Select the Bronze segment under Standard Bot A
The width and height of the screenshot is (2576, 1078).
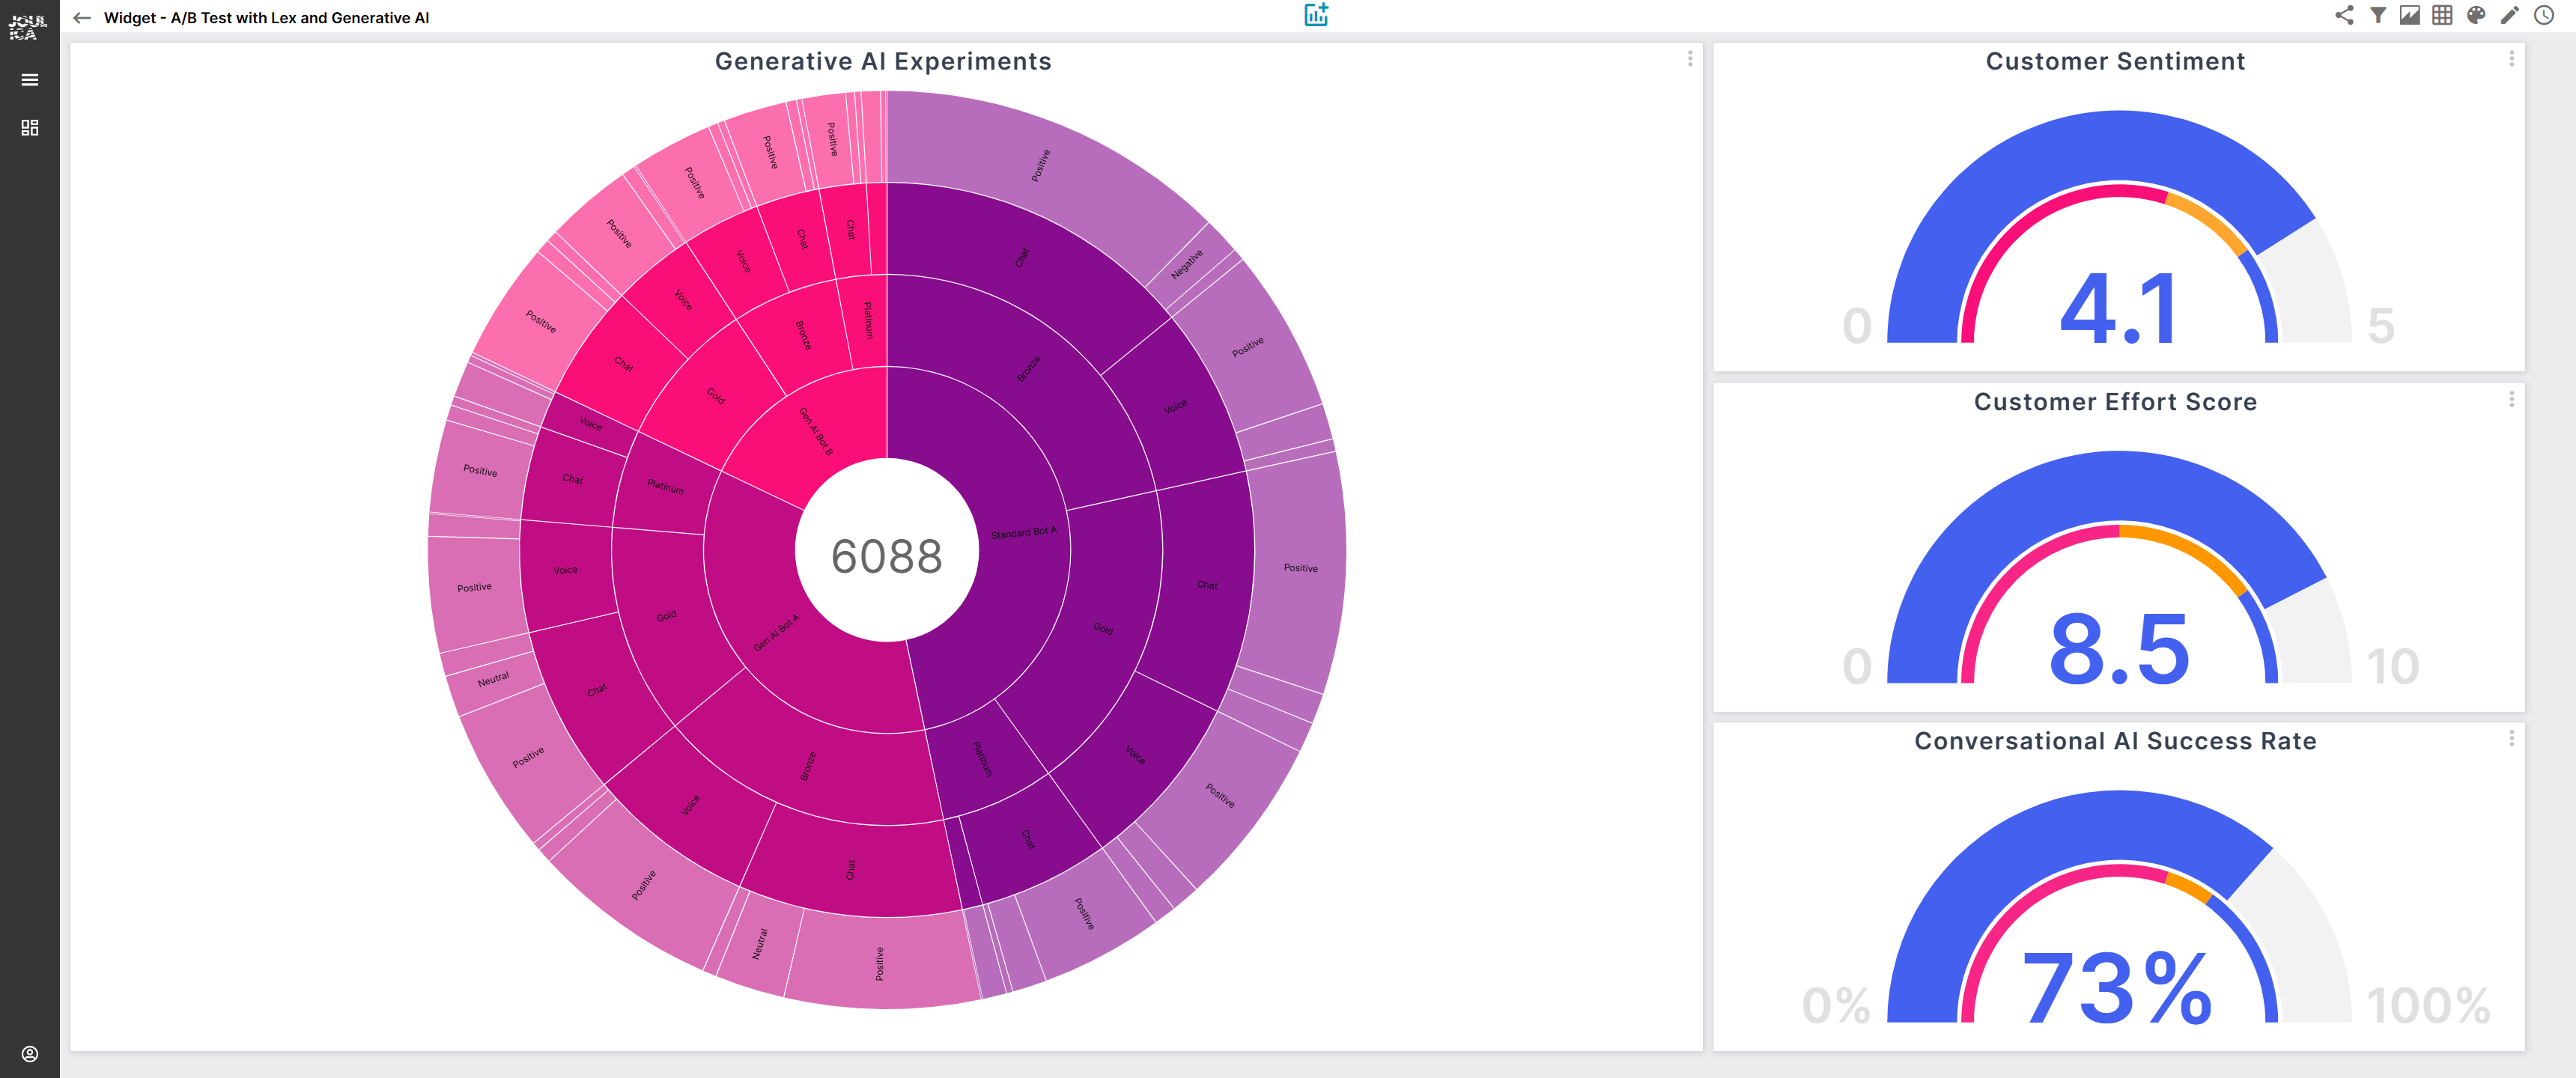(1028, 369)
